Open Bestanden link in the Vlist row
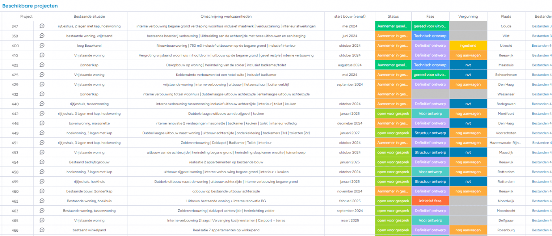 point(542,36)
